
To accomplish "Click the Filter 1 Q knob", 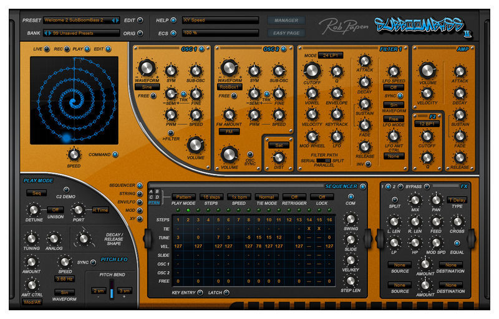I will [336, 71].
